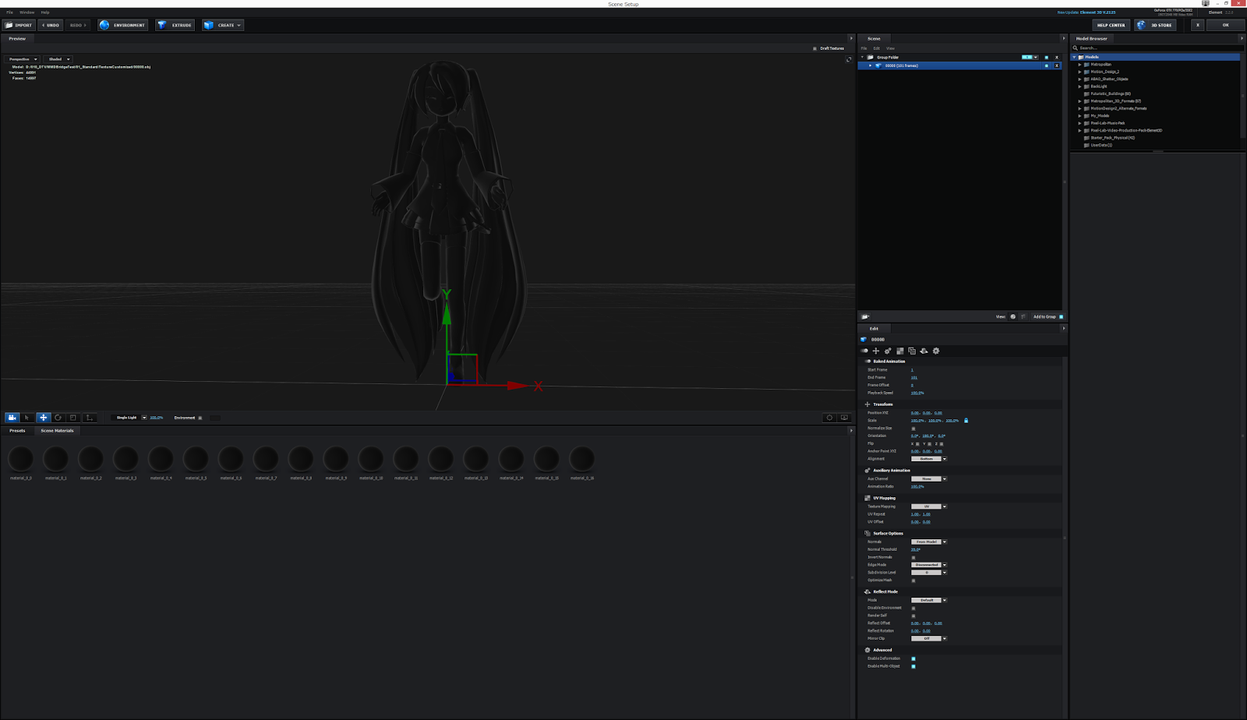The width and height of the screenshot is (1247, 720).
Task: Click the viewport frame-all target icon
Action: click(829, 418)
